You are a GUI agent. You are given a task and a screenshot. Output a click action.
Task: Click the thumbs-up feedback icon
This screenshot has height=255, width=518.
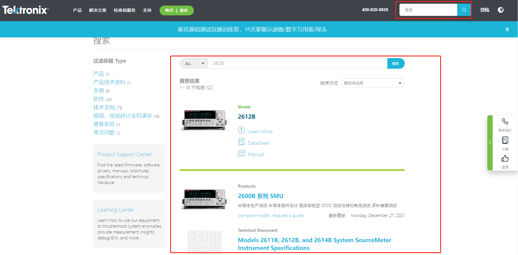point(505,159)
